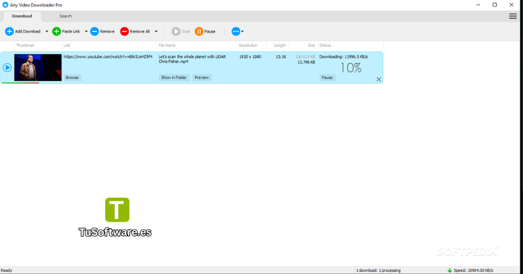Image resolution: width=523 pixels, height=274 pixels.
Task: Close the Any Video Downloader Pro window
Action: [x=511, y=5]
